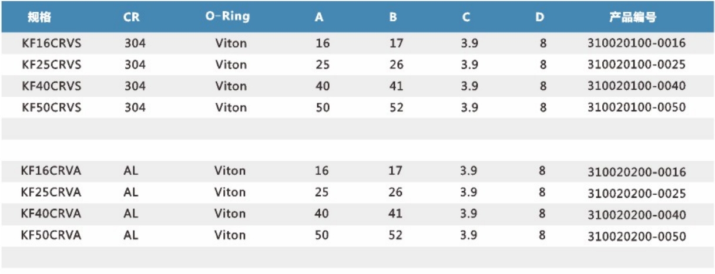The image size is (715, 274).
Task: Select product number 310020200-0050
Action: pyautogui.click(x=636, y=236)
